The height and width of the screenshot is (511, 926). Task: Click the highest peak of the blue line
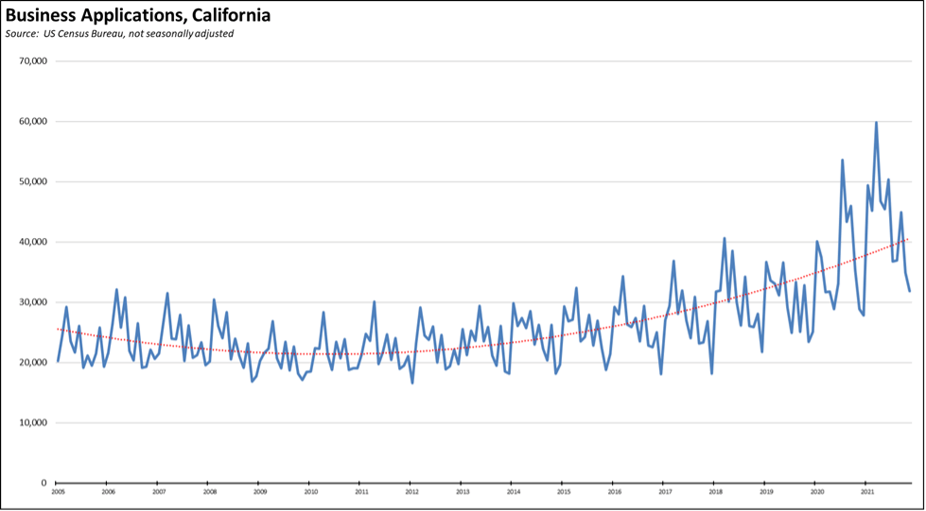(x=876, y=123)
